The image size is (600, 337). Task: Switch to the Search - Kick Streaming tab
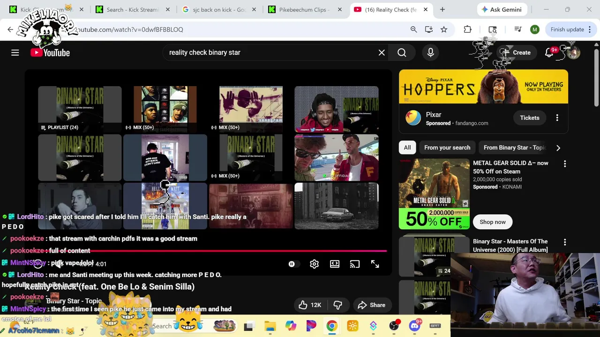pyautogui.click(x=133, y=9)
